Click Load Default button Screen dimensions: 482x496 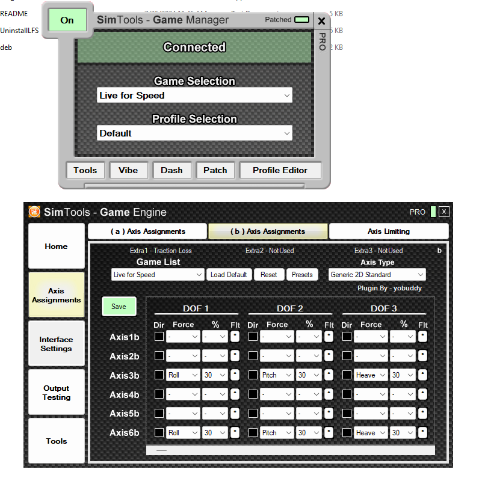[x=229, y=275]
